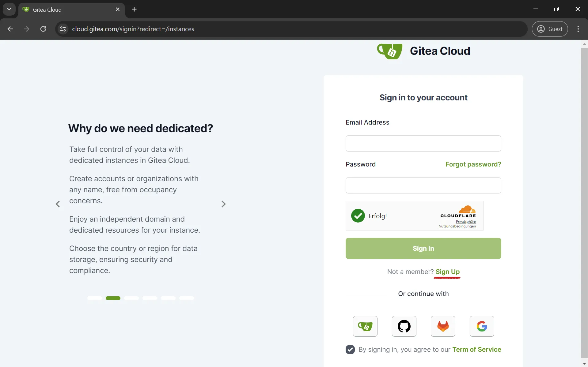Screen dimensions: 588x367
Task: Open the Sign Up link
Action: click(448, 272)
